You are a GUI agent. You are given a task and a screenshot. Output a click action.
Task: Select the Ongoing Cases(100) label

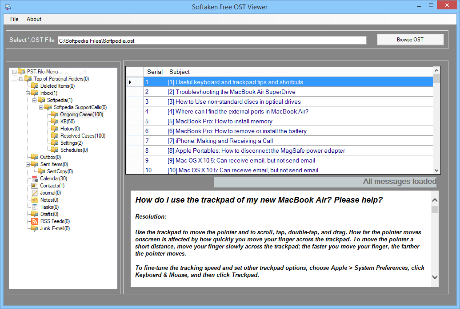82,114
